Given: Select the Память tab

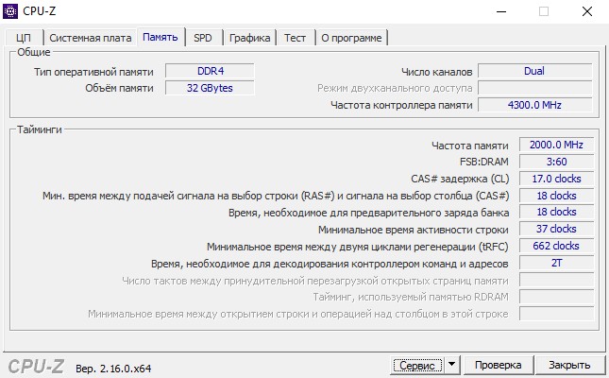Looking at the screenshot, I should click(x=161, y=37).
